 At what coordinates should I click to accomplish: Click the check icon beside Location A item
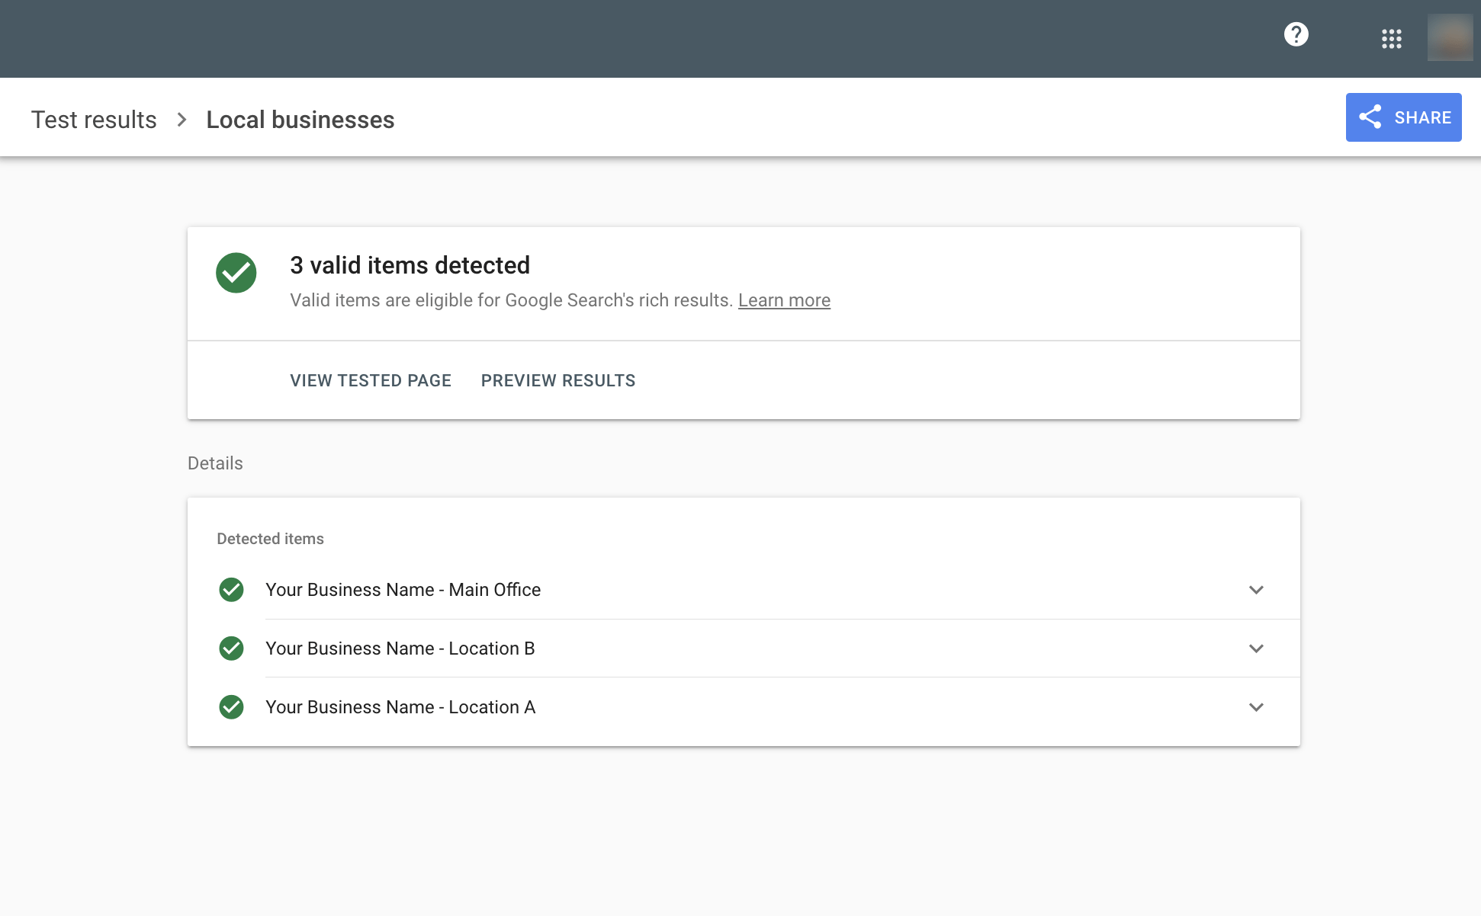231,707
